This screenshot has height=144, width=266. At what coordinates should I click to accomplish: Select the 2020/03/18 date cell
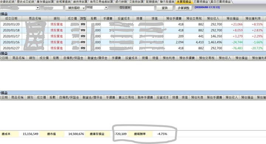tap(11, 30)
